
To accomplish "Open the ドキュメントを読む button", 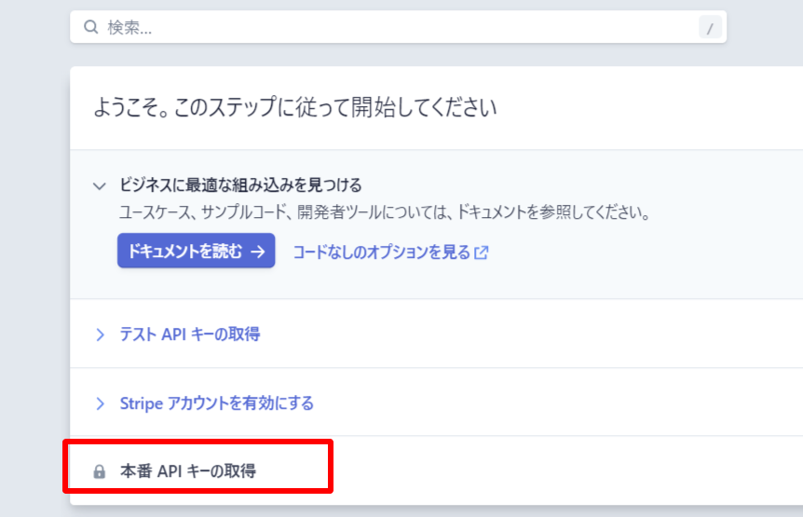I will tap(197, 251).
